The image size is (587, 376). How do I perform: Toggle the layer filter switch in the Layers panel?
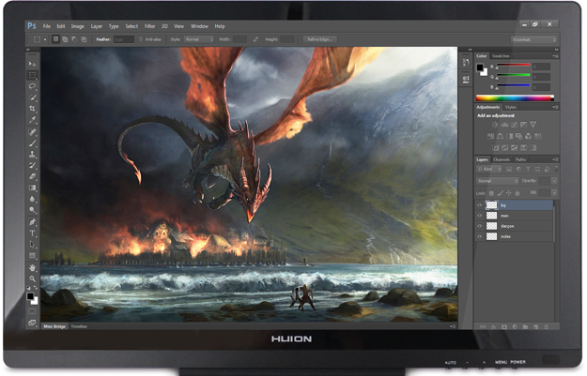point(556,170)
